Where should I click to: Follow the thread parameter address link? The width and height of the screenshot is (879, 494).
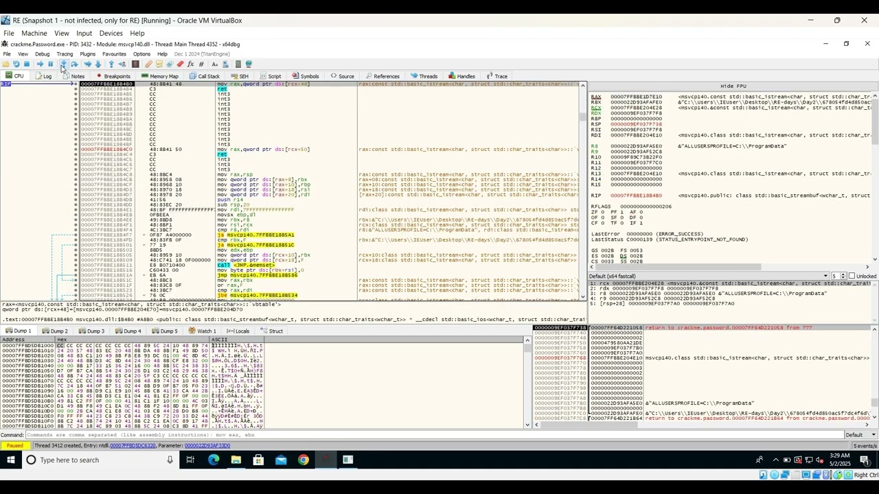(207, 446)
